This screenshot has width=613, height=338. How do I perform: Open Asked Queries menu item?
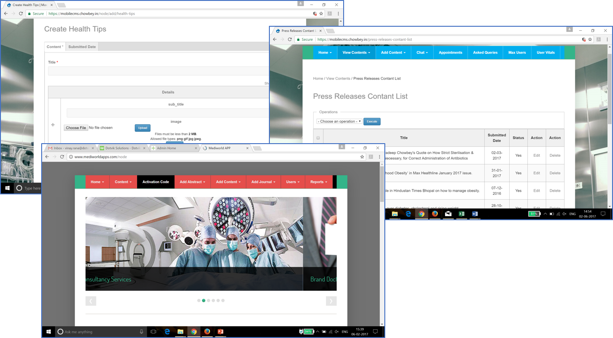[485, 53]
